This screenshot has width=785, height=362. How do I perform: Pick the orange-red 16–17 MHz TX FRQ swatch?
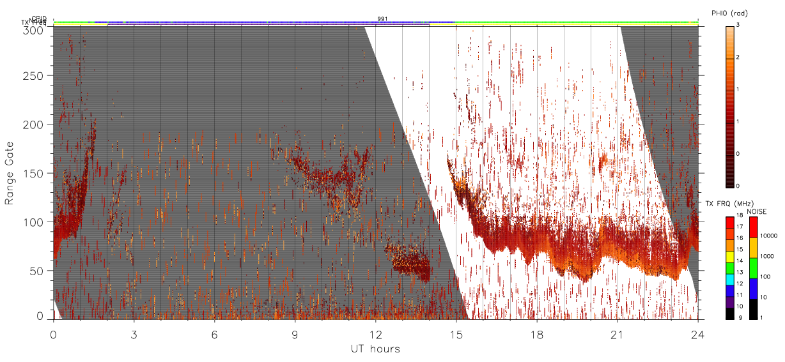[x=730, y=232]
